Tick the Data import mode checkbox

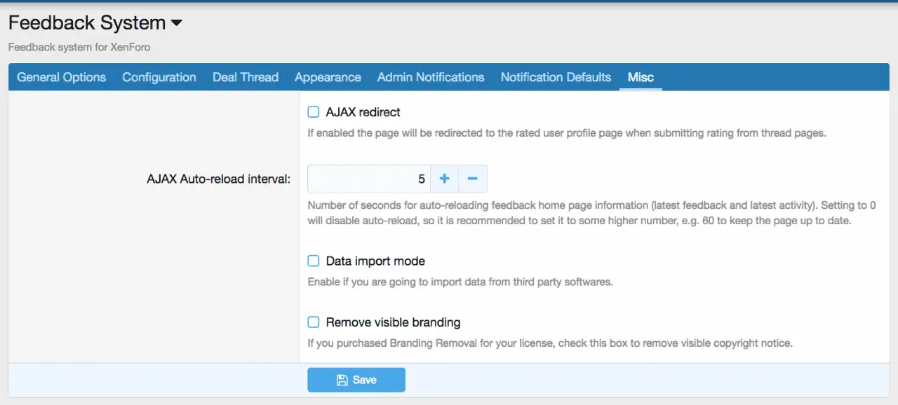(x=314, y=261)
